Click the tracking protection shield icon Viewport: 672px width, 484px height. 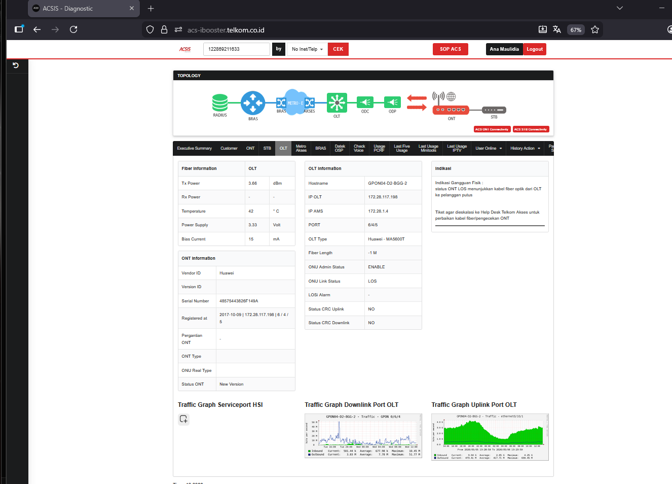click(x=150, y=30)
